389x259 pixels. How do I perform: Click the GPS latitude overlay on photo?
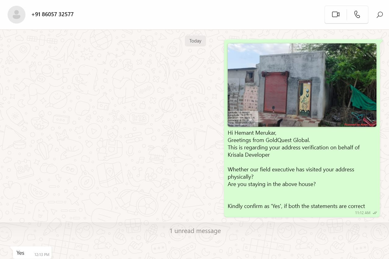(239, 113)
